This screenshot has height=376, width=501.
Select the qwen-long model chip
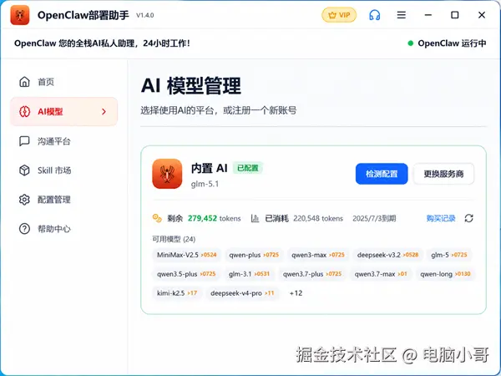[x=445, y=274]
